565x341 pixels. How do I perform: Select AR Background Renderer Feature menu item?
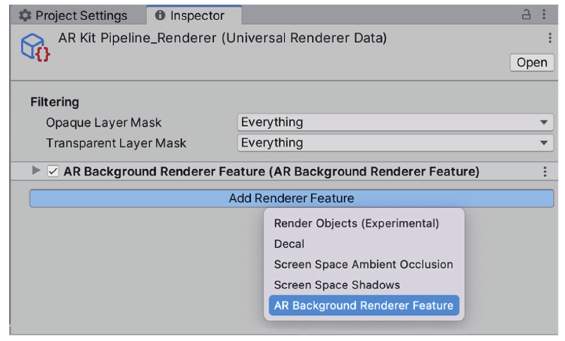[364, 306]
